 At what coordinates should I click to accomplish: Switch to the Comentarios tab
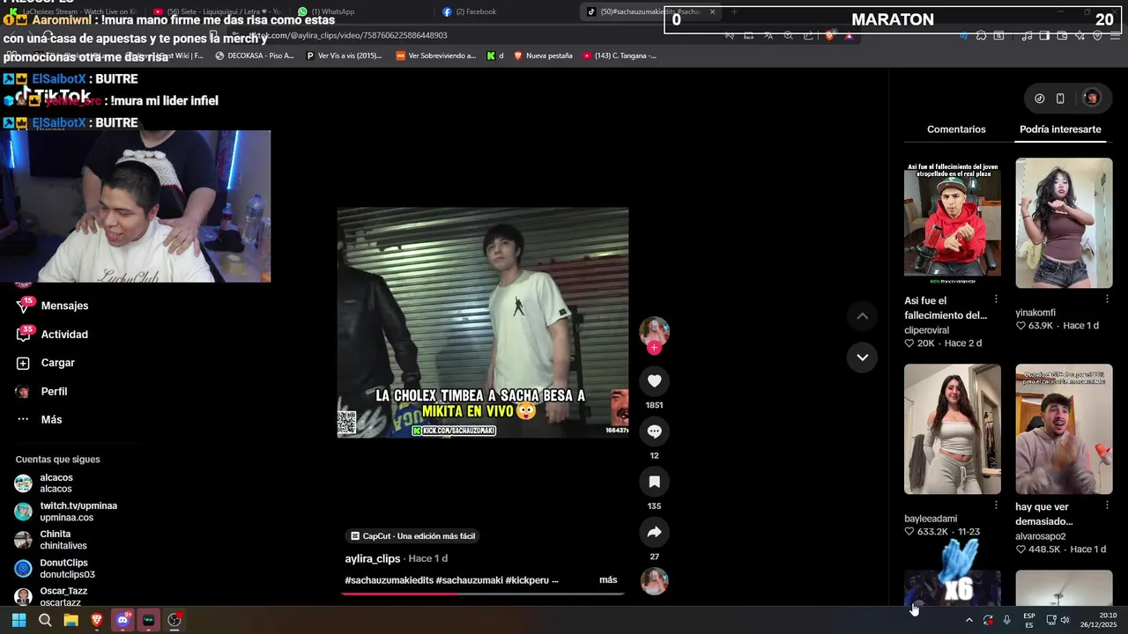tap(956, 129)
